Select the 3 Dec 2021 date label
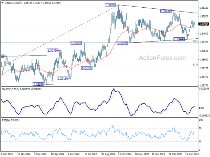The image size is (210, 157). 7,154
